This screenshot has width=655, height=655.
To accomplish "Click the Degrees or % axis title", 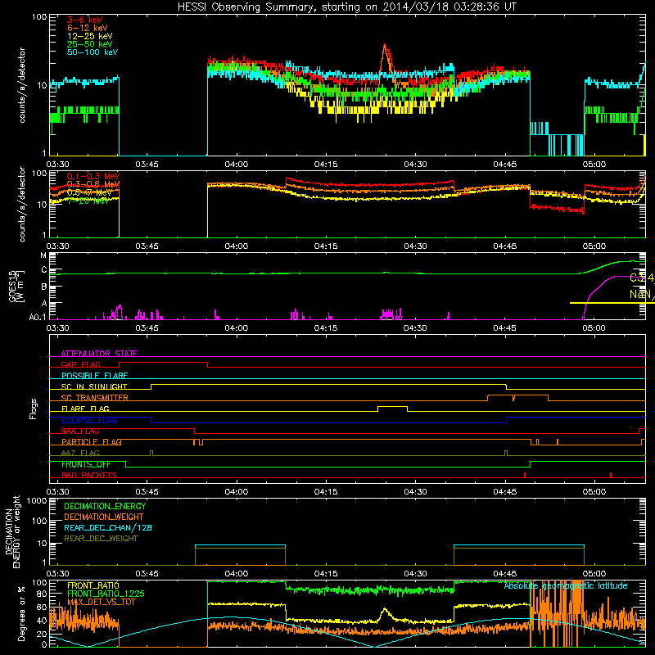I will tap(21, 613).
